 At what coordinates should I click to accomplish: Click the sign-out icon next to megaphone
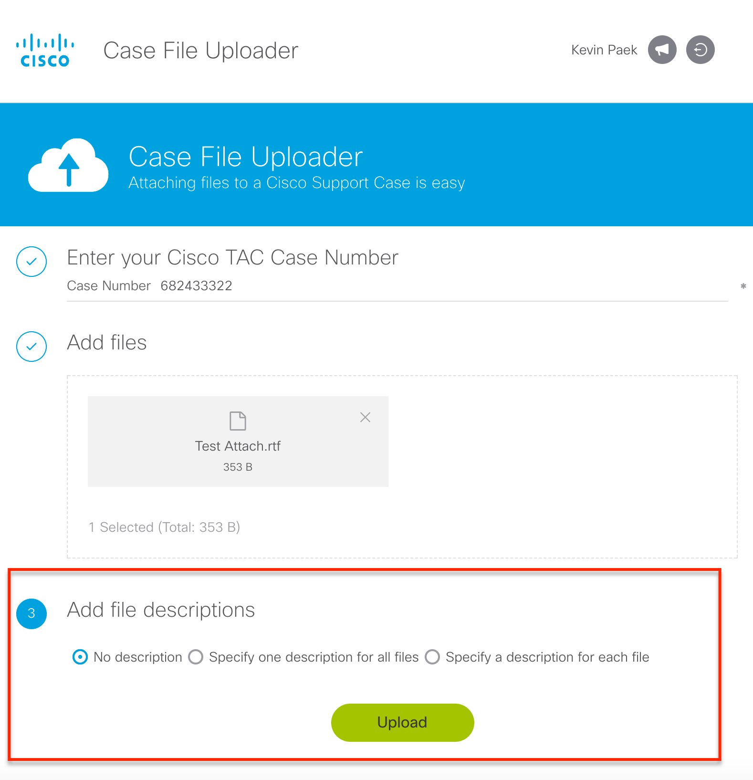700,49
